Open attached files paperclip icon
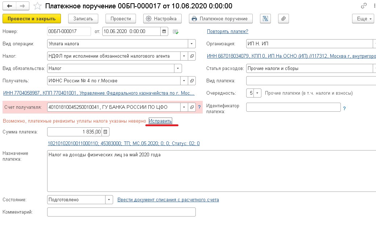 point(284,18)
